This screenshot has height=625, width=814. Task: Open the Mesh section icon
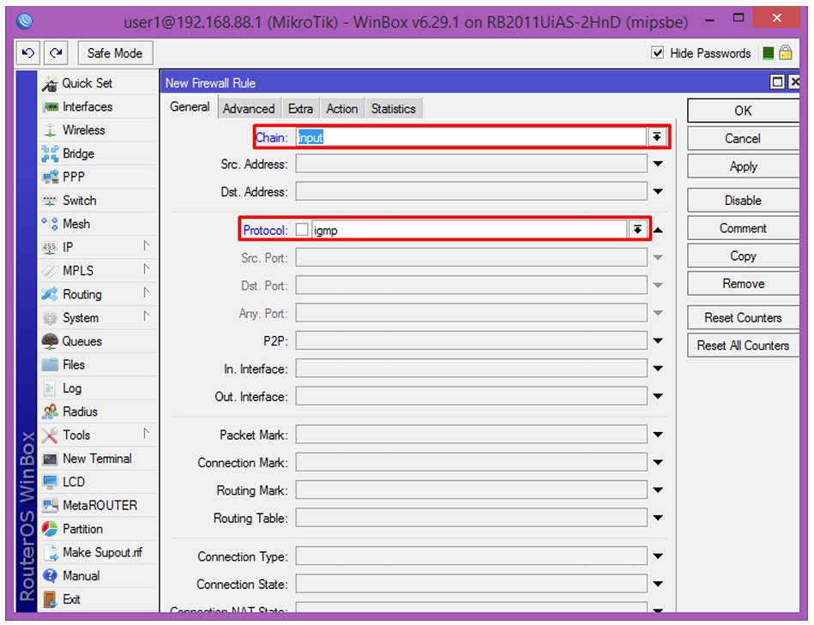pyautogui.click(x=50, y=224)
